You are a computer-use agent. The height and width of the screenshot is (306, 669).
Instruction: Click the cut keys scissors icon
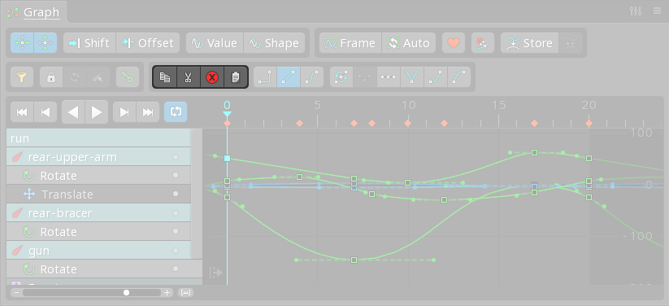coord(188,77)
